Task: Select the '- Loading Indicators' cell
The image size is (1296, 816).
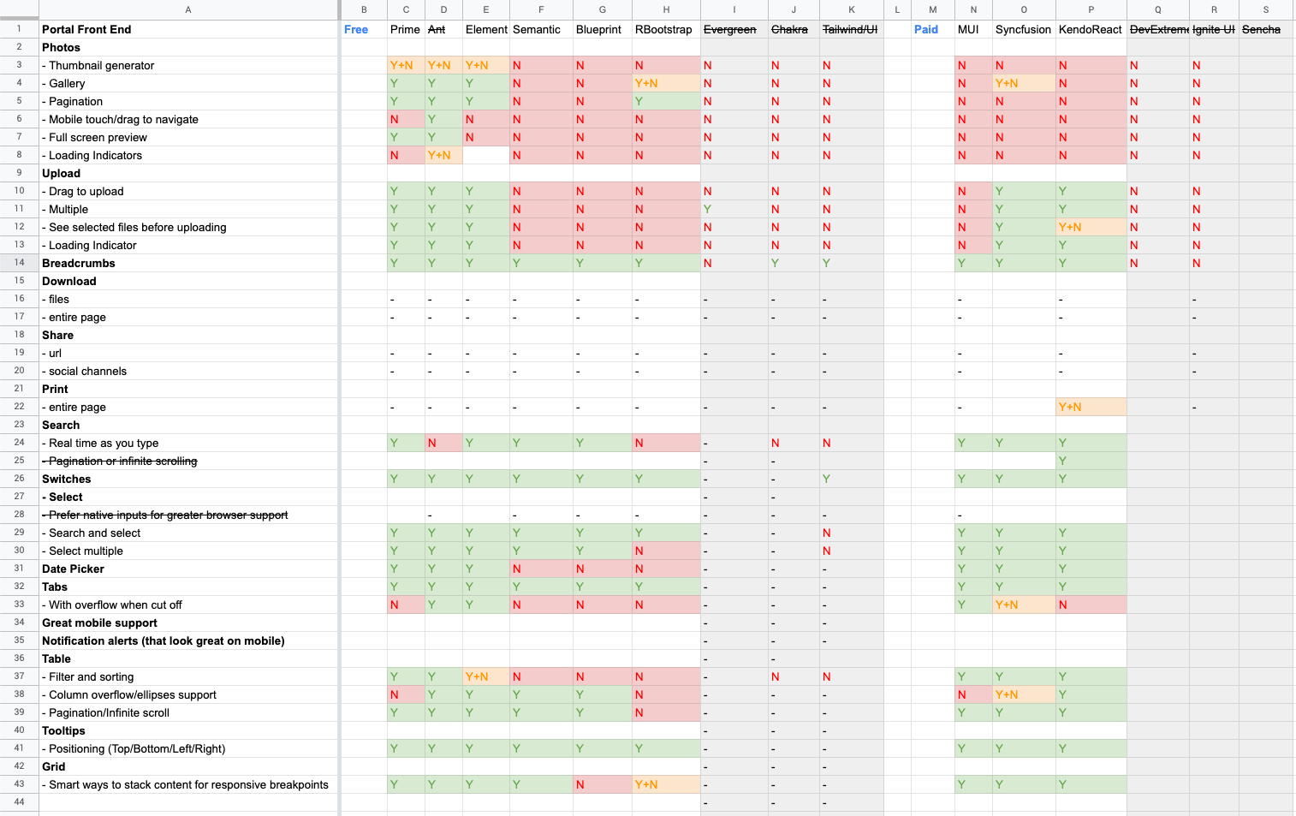Action: (188, 155)
